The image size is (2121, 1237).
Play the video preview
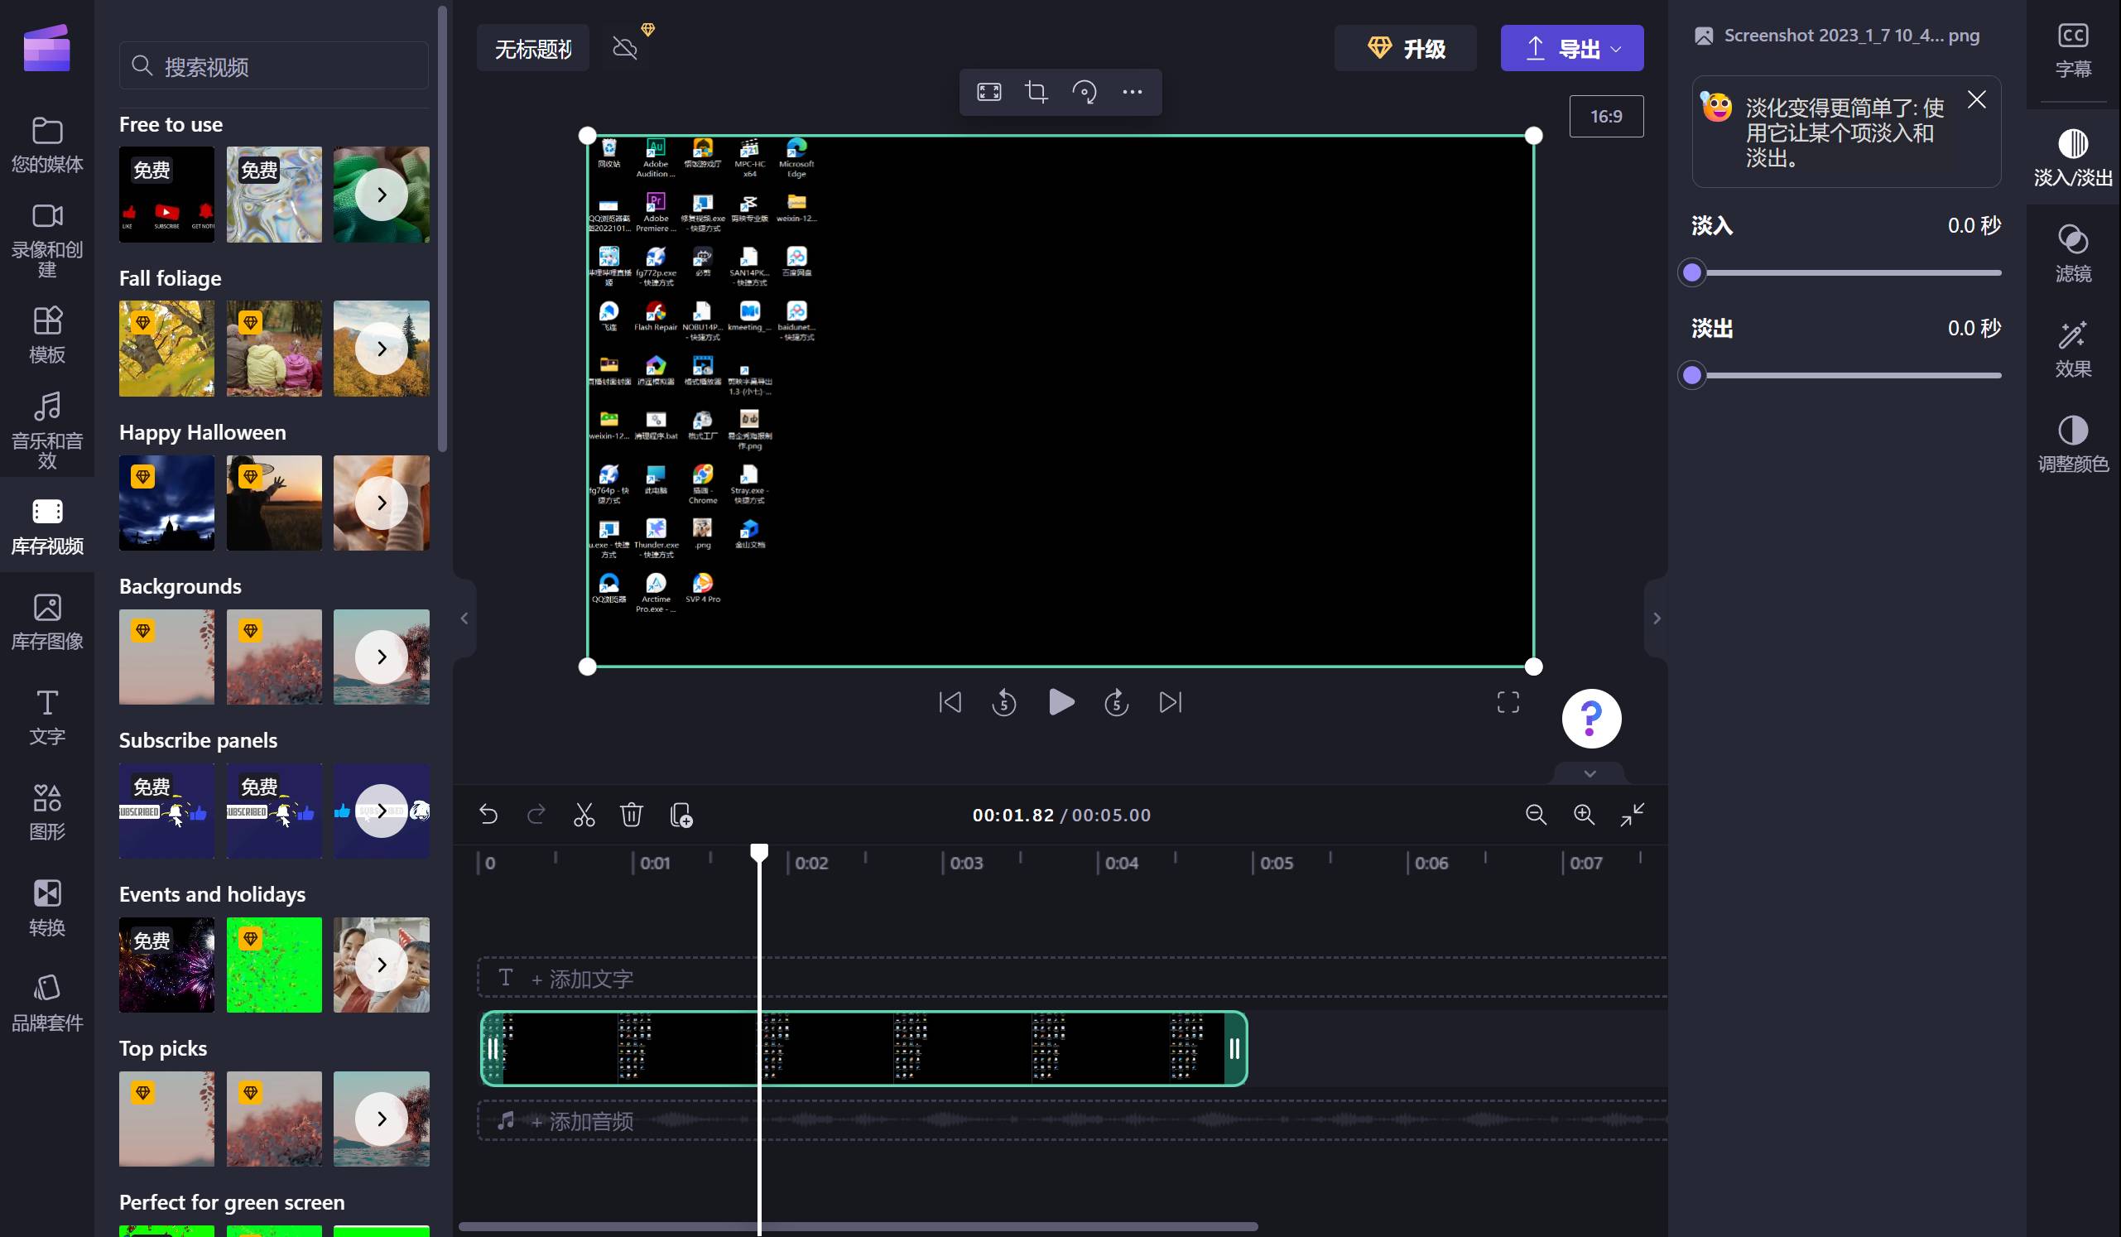1061,702
